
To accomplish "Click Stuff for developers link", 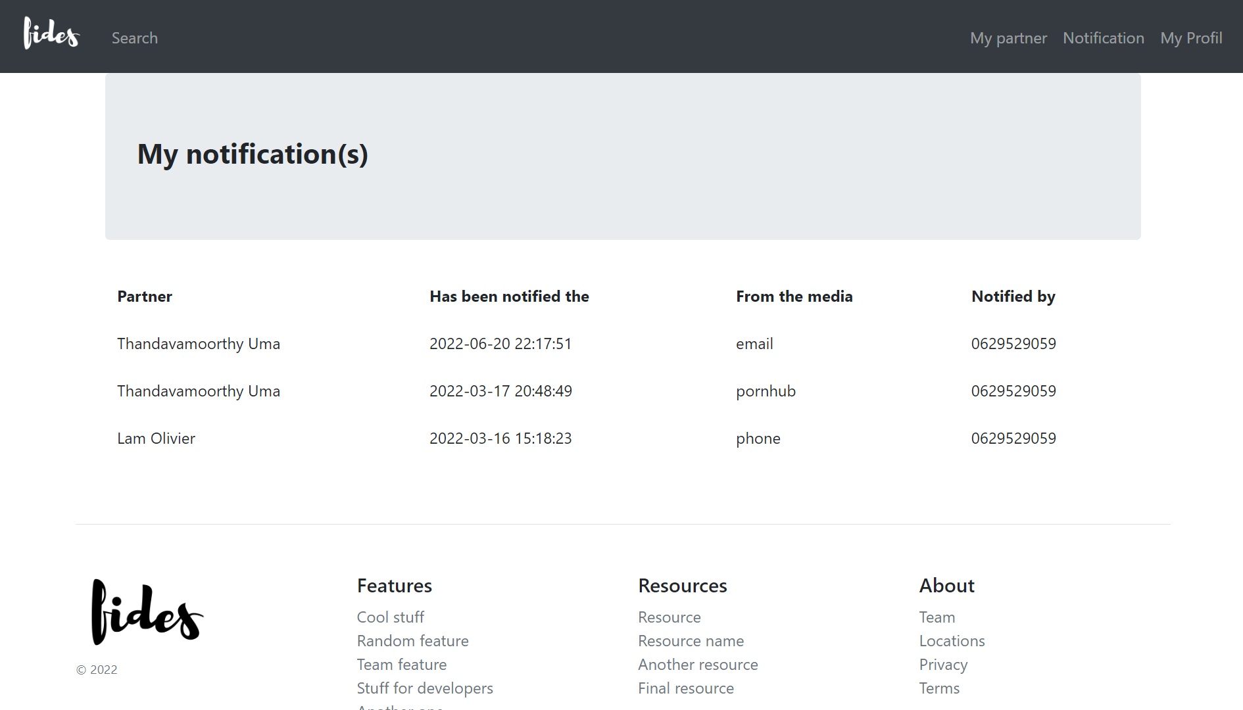I will coord(424,688).
